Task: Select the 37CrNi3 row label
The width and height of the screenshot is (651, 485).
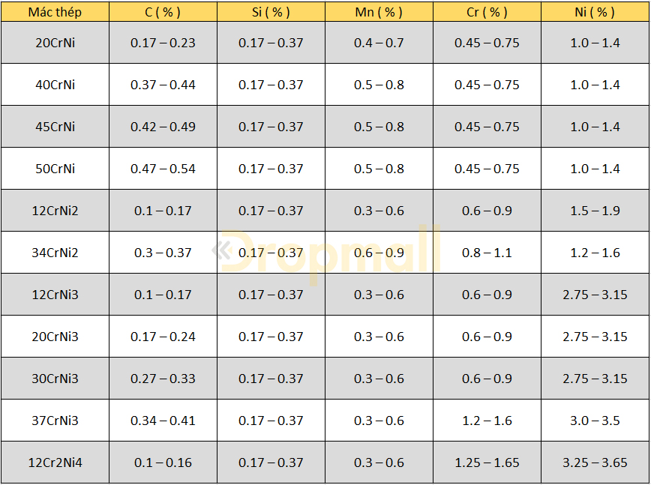Action: coord(55,421)
